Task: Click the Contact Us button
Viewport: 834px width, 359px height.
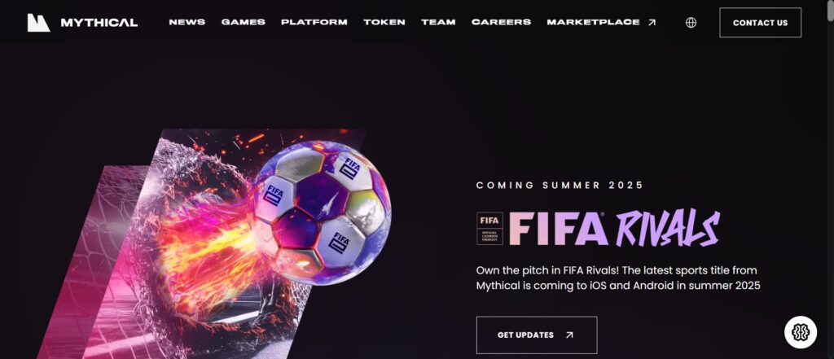Action: tap(760, 22)
